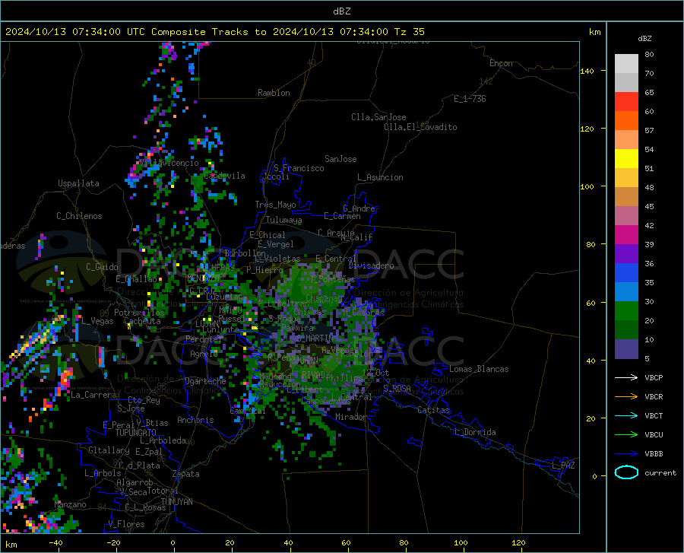The height and width of the screenshot is (553, 684).
Task: Click the L_Dormida map label
Action: (476, 432)
